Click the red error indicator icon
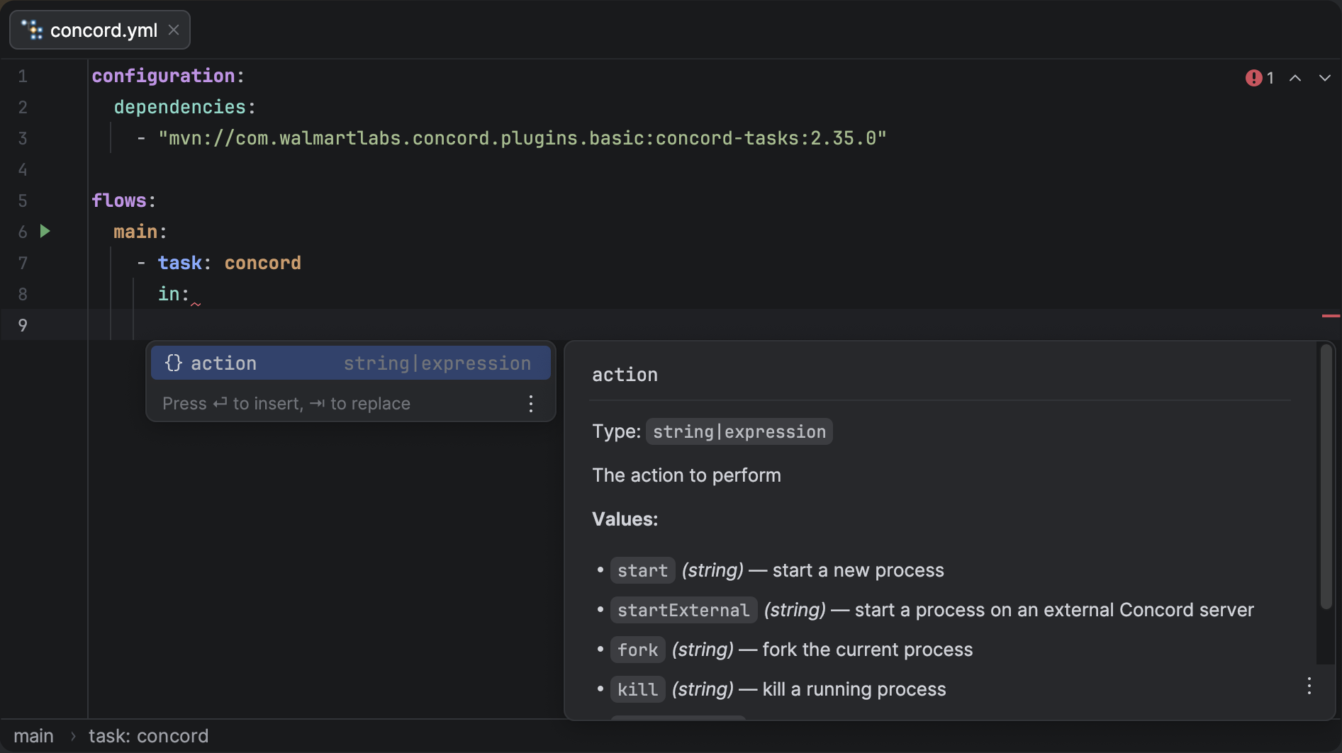This screenshot has width=1342, height=753. (1253, 78)
